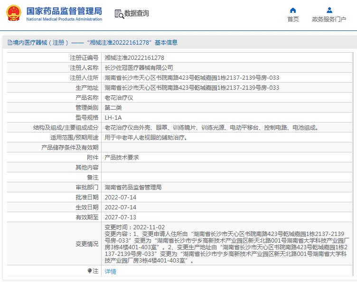Click the 变更情况 row label
The height and width of the screenshot is (282, 357).
[x=87, y=244]
